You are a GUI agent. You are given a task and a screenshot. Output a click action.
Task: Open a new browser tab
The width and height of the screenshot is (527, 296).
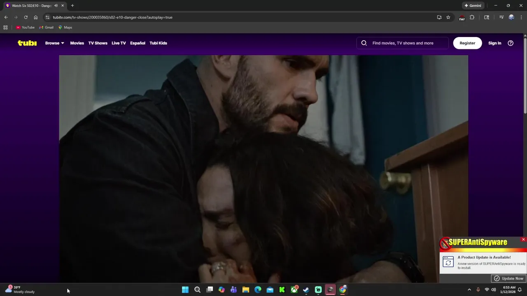[x=72, y=6]
